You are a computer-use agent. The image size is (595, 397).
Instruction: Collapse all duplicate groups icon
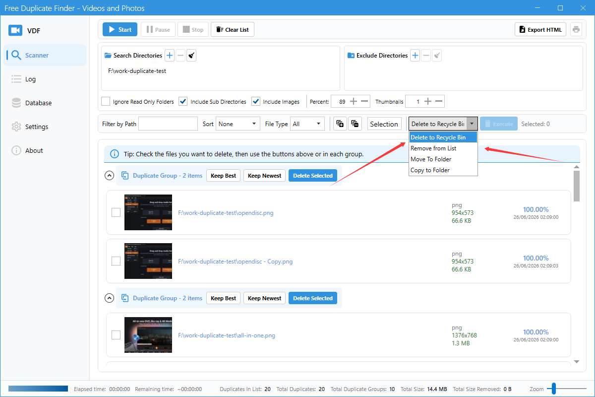[355, 124]
